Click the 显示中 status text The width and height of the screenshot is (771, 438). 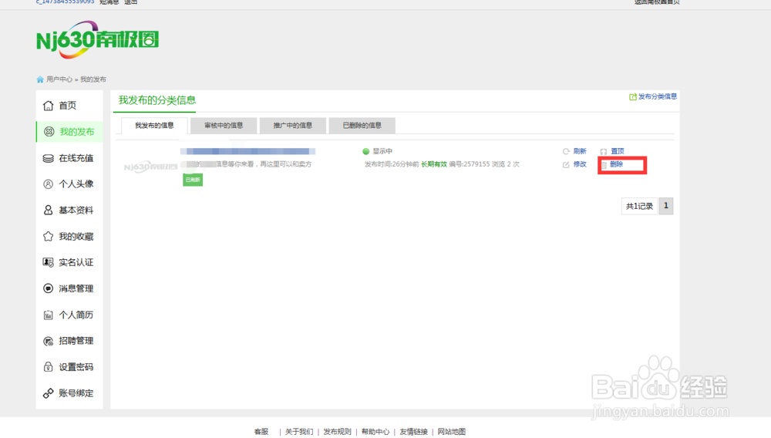click(x=382, y=151)
